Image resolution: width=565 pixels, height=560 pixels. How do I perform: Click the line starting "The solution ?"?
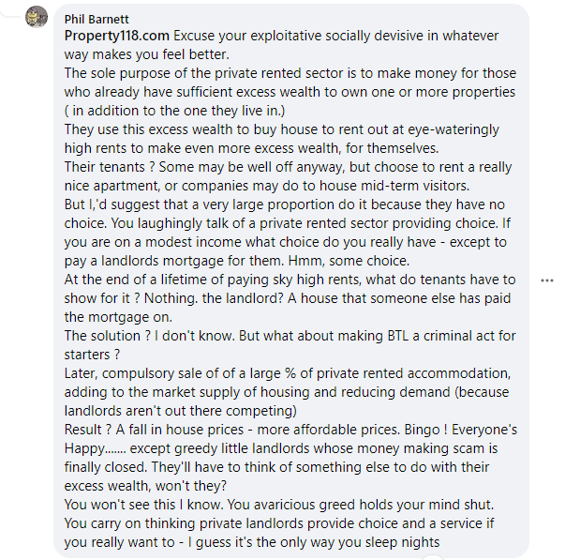point(290,336)
